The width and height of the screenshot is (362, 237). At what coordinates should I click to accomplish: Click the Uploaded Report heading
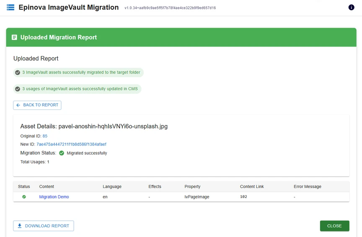36,58
